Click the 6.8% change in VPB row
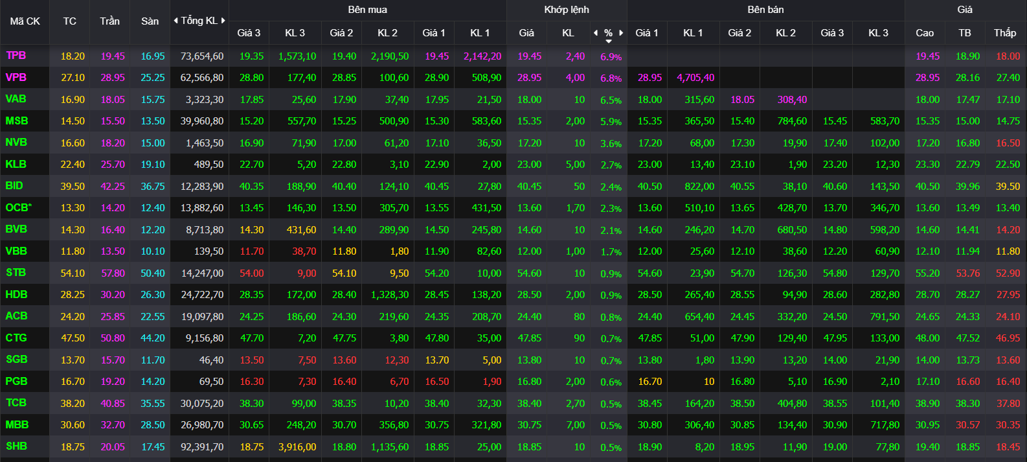Viewport: 1027px width, 462px height. pyautogui.click(x=611, y=78)
